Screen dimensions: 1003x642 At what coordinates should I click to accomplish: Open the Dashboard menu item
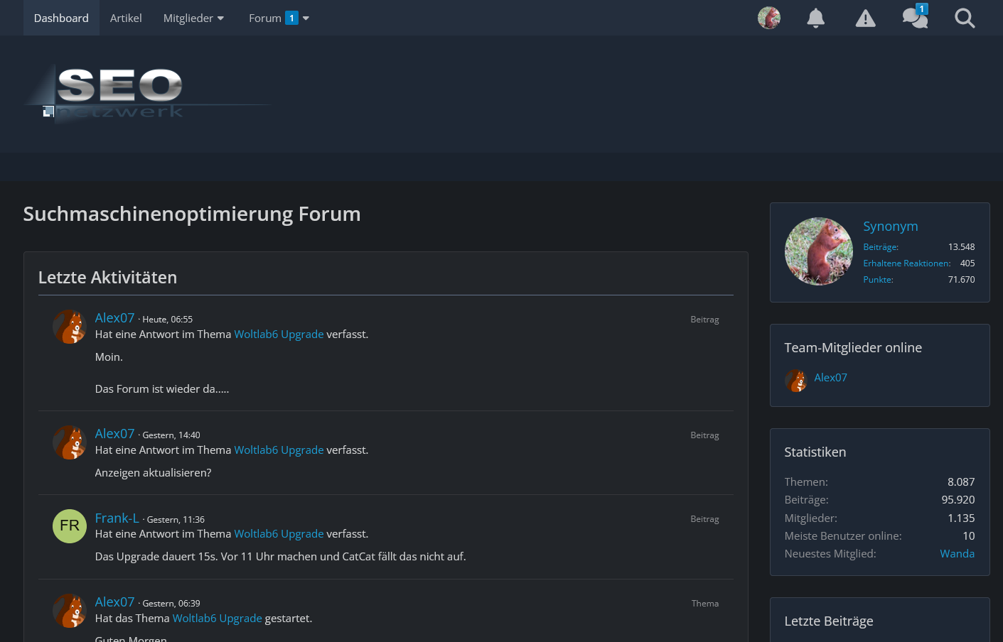(x=61, y=18)
